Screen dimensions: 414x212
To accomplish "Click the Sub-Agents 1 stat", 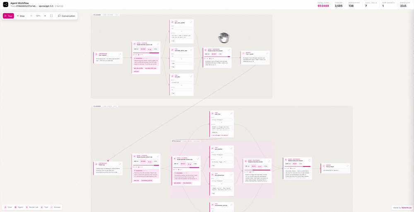I will pyautogui.click(x=388, y=5).
